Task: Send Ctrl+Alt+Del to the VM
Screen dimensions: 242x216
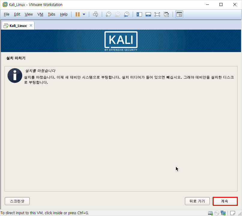Action: (95, 14)
